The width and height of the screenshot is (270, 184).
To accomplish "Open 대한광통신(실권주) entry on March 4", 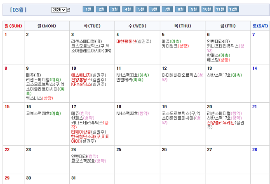I will tap(134, 42).
